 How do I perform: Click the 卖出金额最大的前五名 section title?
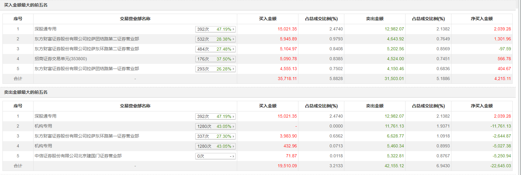click(x=26, y=92)
